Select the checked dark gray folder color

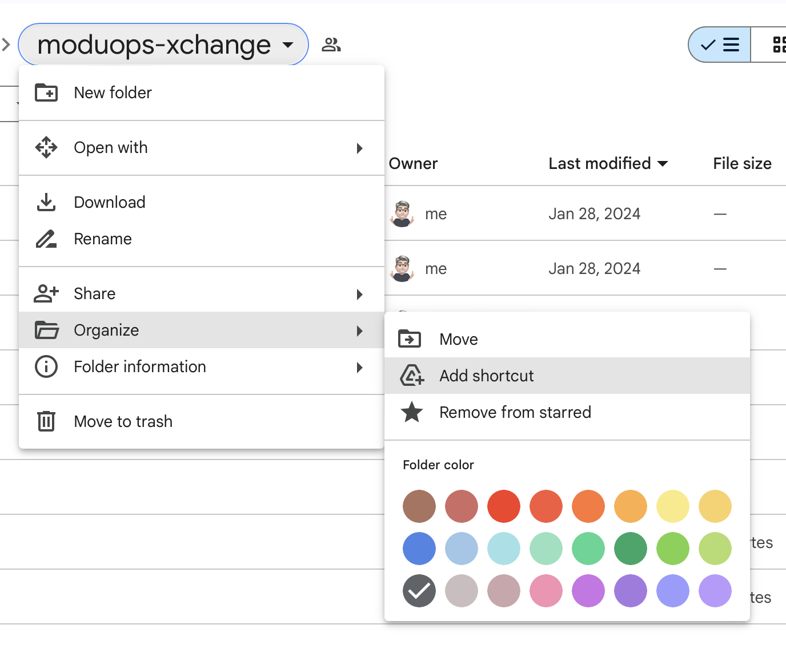(419, 591)
